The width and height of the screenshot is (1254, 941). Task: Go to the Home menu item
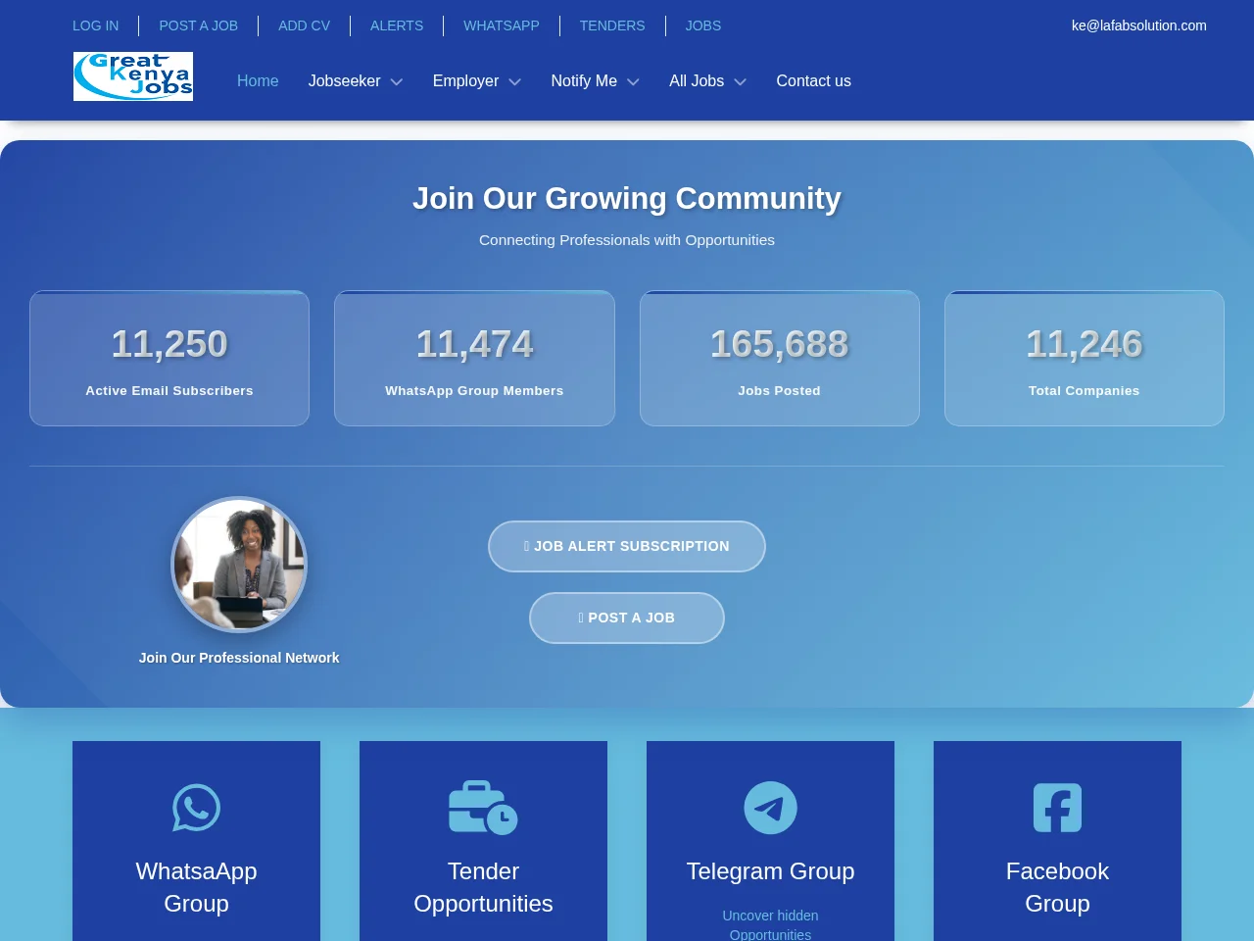click(x=258, y=81)
